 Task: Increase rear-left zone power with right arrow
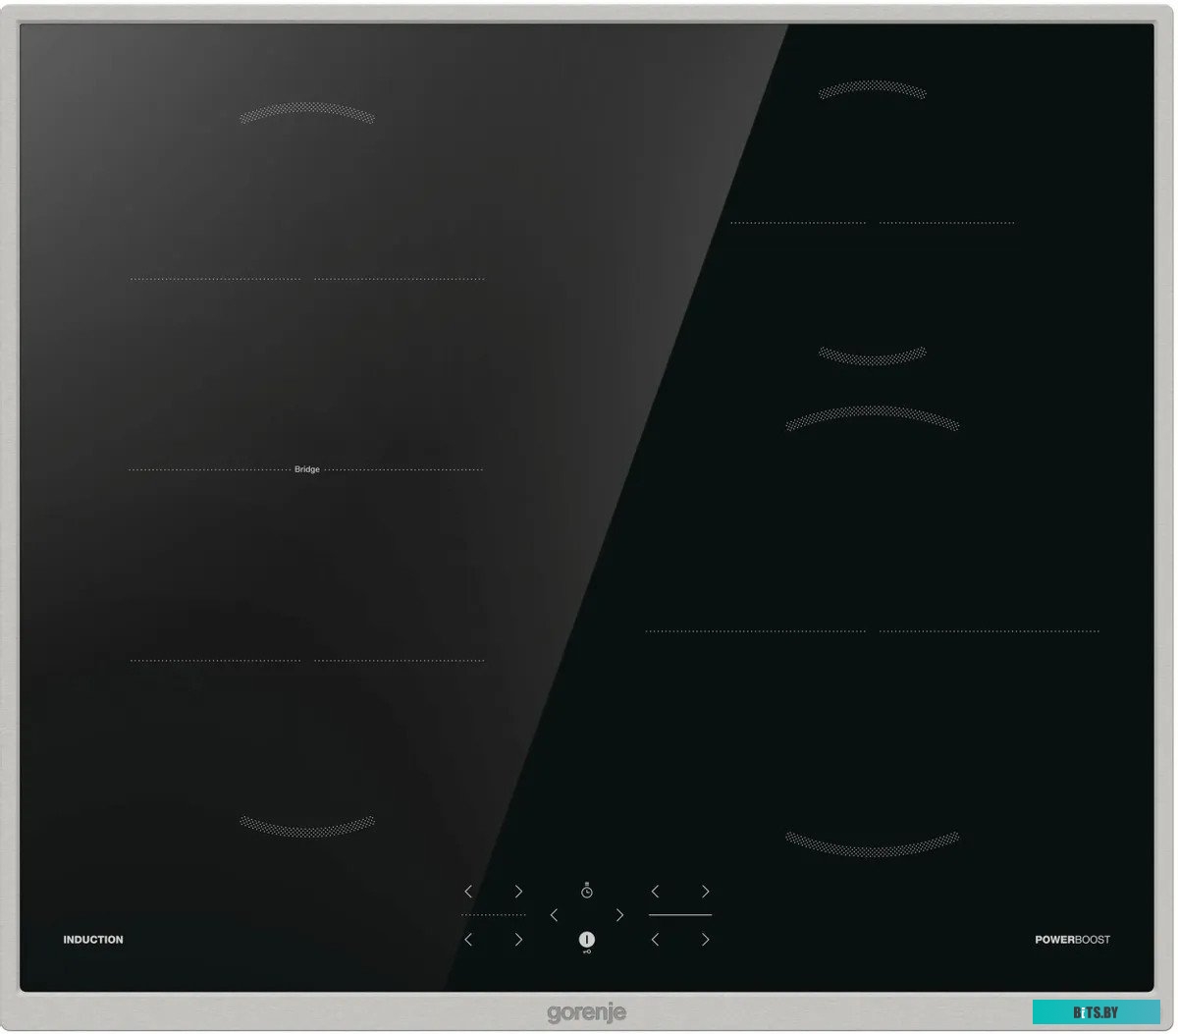pos(518,892)
